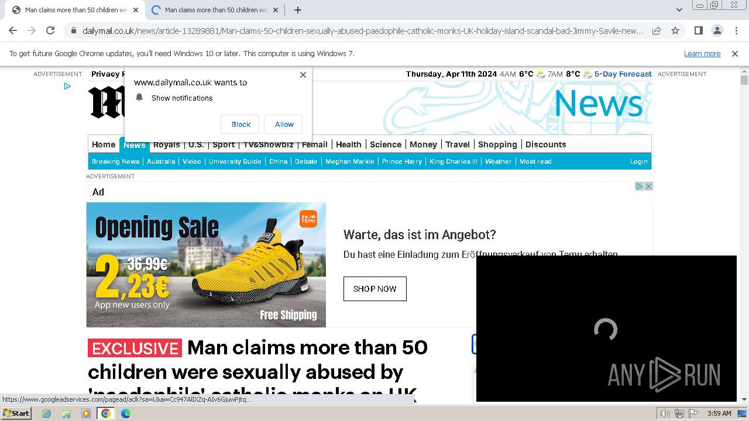Screen dimensions: 749x421
Task: Open Debate sub-link
Action: 306,161
